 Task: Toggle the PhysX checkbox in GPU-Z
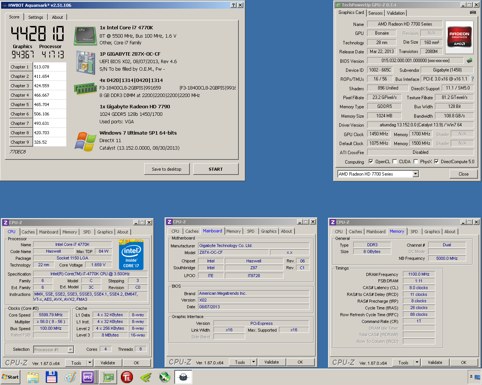click(x=416, y=162)
